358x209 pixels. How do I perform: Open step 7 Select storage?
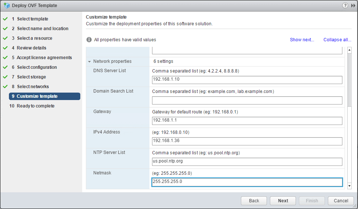coord(31,77)
